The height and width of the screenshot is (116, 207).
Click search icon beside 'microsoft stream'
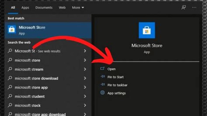[10, 69]
